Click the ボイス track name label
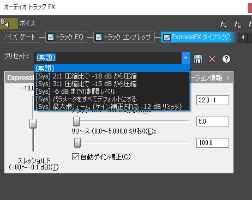This screenshot has width=252, height=200. coord(27,23)
